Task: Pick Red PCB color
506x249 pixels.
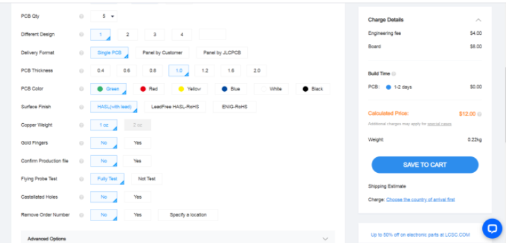Action: tap(148, 88)
